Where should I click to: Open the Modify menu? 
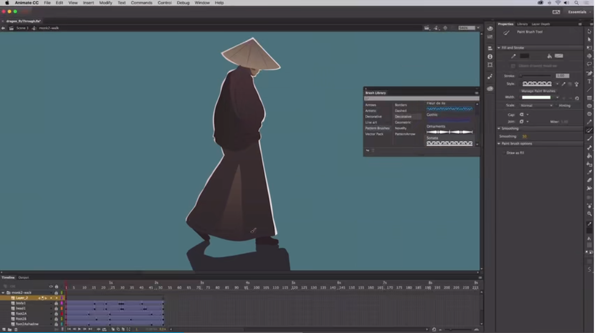[105, 3]
